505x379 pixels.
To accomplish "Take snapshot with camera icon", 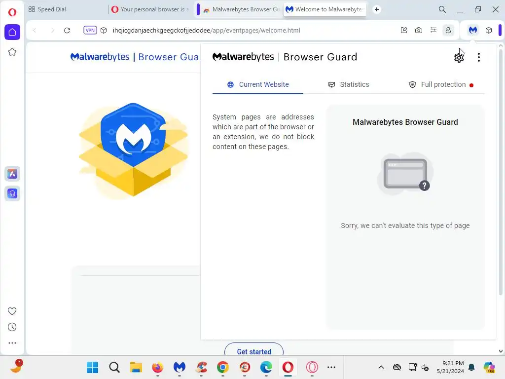I will tap(419, 30).
